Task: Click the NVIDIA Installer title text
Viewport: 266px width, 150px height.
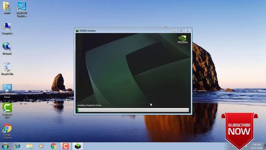Action: (x=88, y=31)
